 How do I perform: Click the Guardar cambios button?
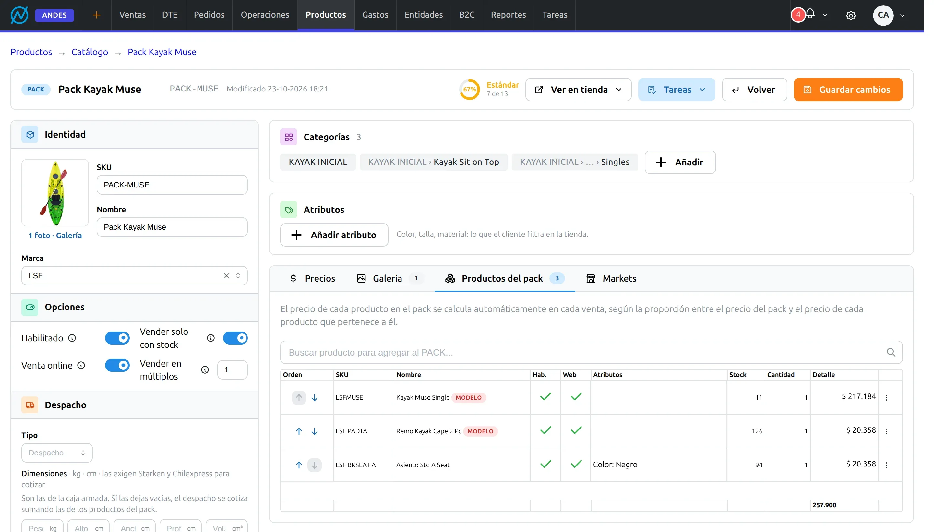pyautogui.click(x=848, y=90)
